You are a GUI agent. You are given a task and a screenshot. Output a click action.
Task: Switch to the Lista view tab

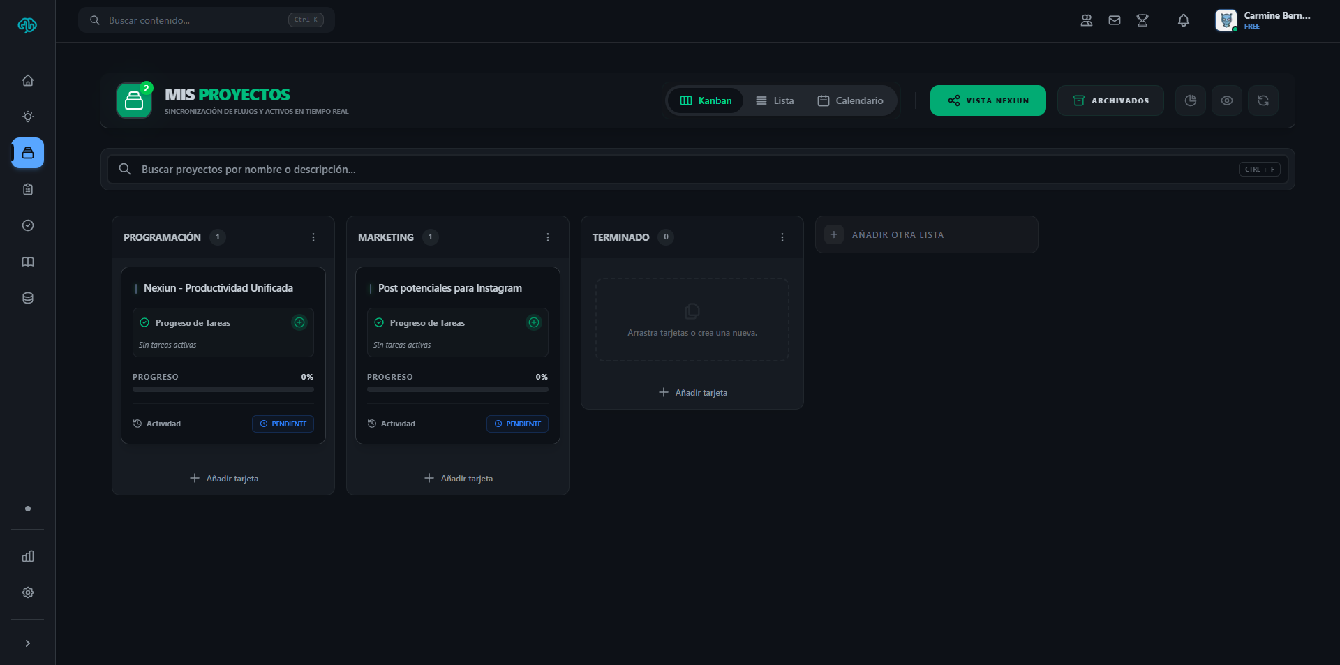775,100
